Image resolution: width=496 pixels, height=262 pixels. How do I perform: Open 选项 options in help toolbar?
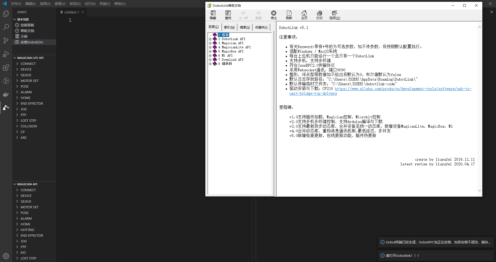point(335,15)
